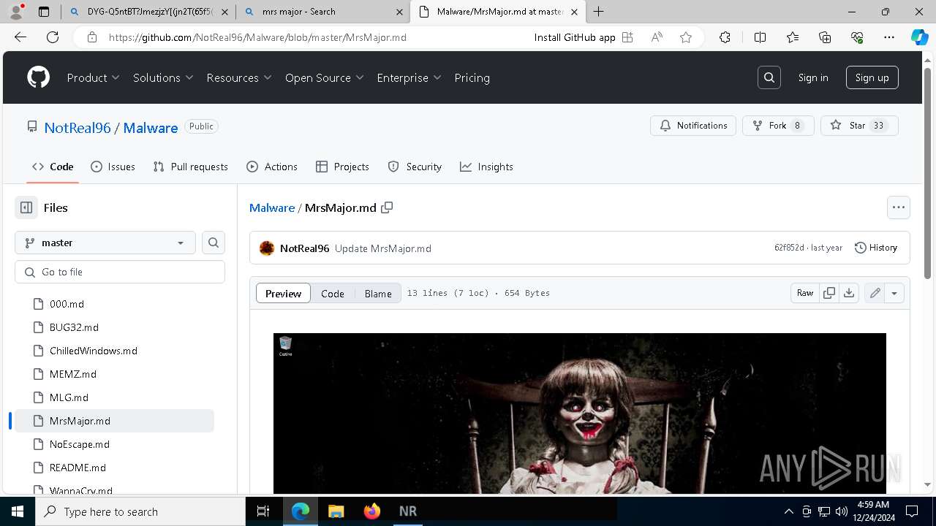936x526 pixels.
Task: Expand the Enterprise menu
Action: point(409,77)
